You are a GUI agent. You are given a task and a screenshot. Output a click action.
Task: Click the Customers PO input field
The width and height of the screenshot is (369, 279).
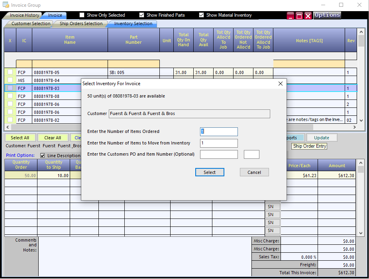[x=219, y=154]
